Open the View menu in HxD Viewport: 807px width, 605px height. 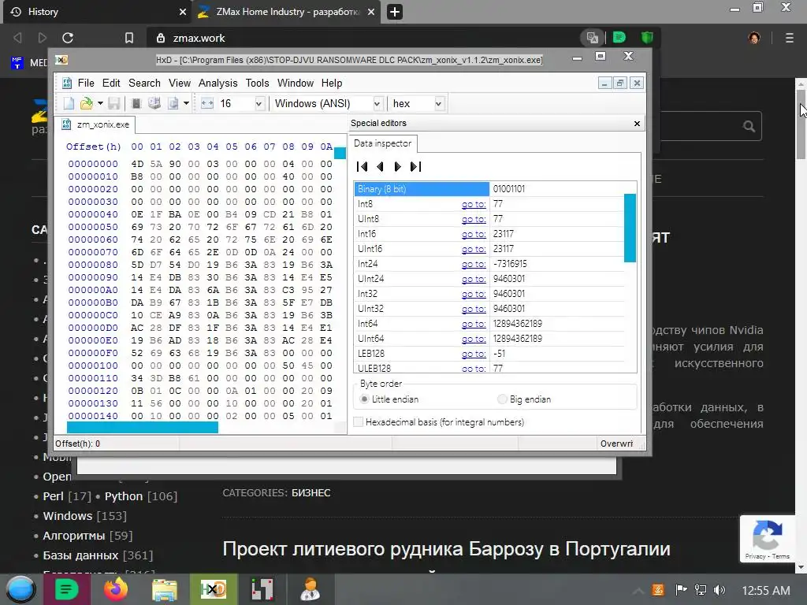tap(179, 83)
